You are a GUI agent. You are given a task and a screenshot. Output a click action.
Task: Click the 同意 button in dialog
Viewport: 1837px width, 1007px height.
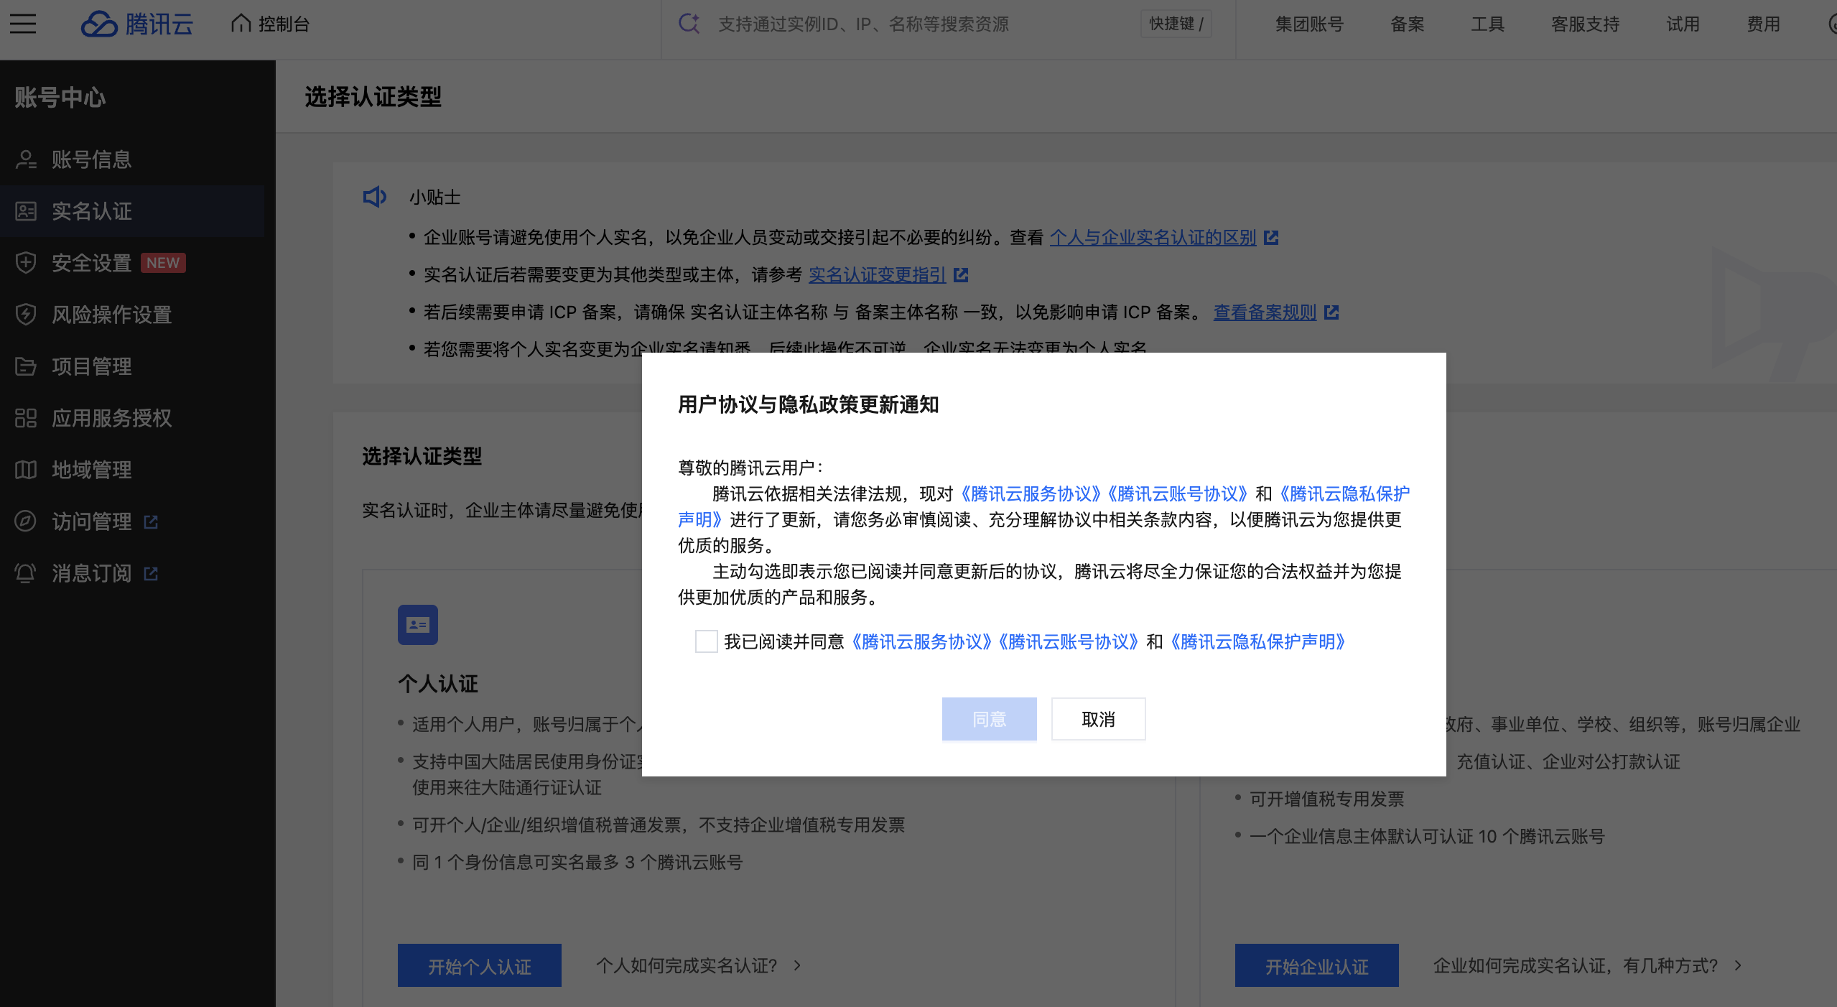tap(990, 719)
